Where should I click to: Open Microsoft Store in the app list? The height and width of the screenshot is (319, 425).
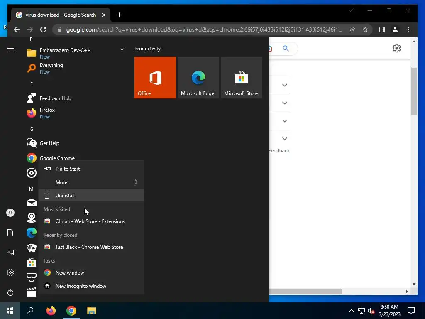click(32, 263)
